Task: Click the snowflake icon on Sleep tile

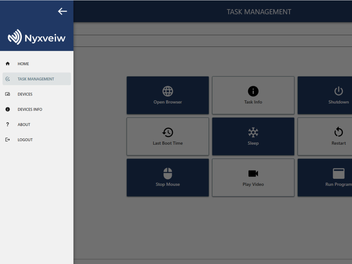Action: (x=253, y=132)
